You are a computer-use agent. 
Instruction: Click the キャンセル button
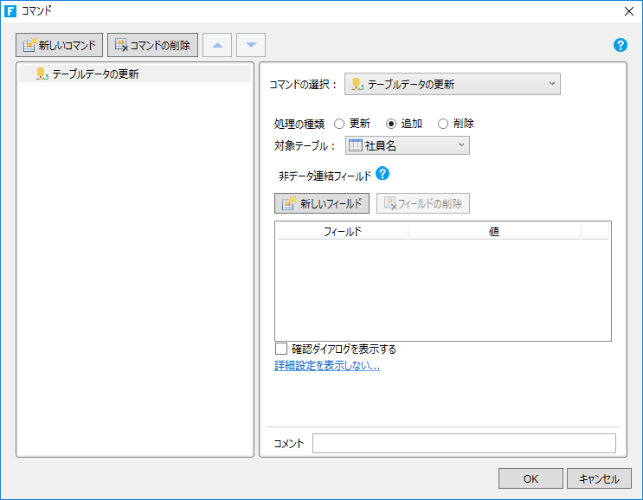tap(599, 478)
